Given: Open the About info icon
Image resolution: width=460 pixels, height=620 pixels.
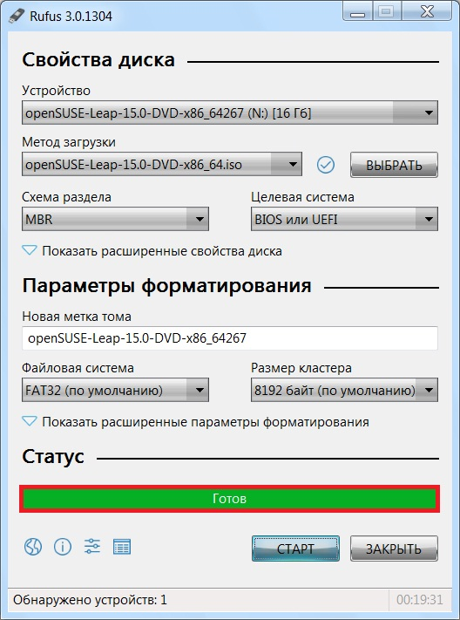Looking at the screenshot, I should 63,548.
